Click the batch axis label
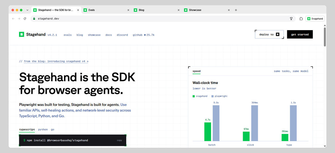 click(212, 145)
